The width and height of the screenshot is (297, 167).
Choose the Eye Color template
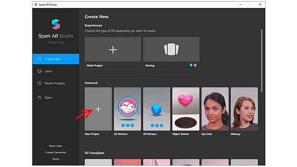[x=215, y=109]
